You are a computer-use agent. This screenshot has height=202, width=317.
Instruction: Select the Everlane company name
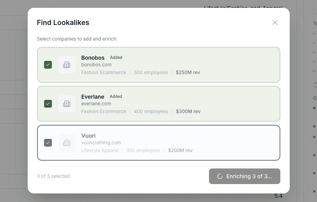[93, 97]
